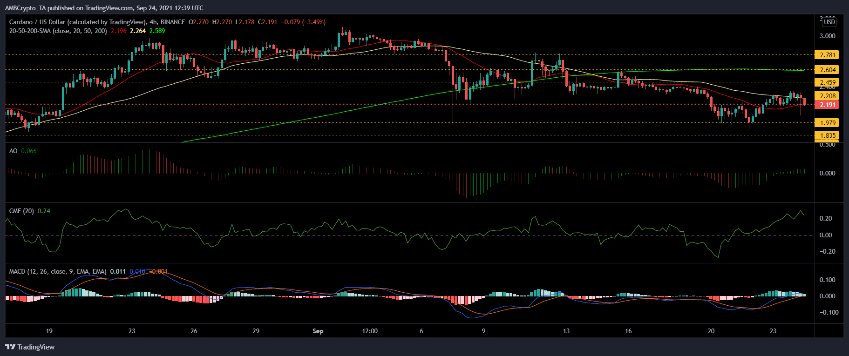Viewport: 849px width, 356px height.
Task: Click the 29 date label on time axis
Action: coord(256,331)
